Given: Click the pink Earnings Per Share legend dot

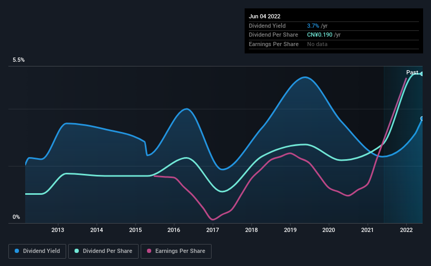Looking at the screenshot, I should 149,251.
